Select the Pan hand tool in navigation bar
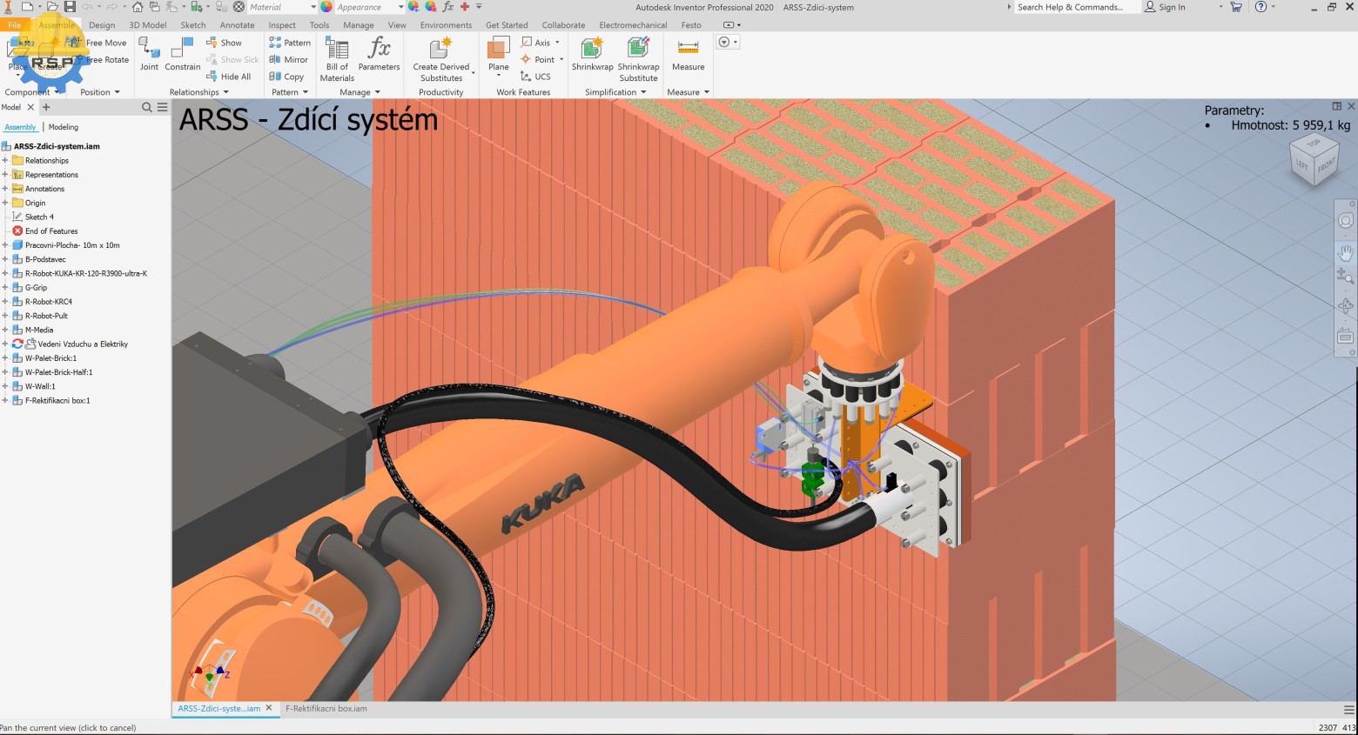The image size is (1358, 735). click(x=1345, y=252)
